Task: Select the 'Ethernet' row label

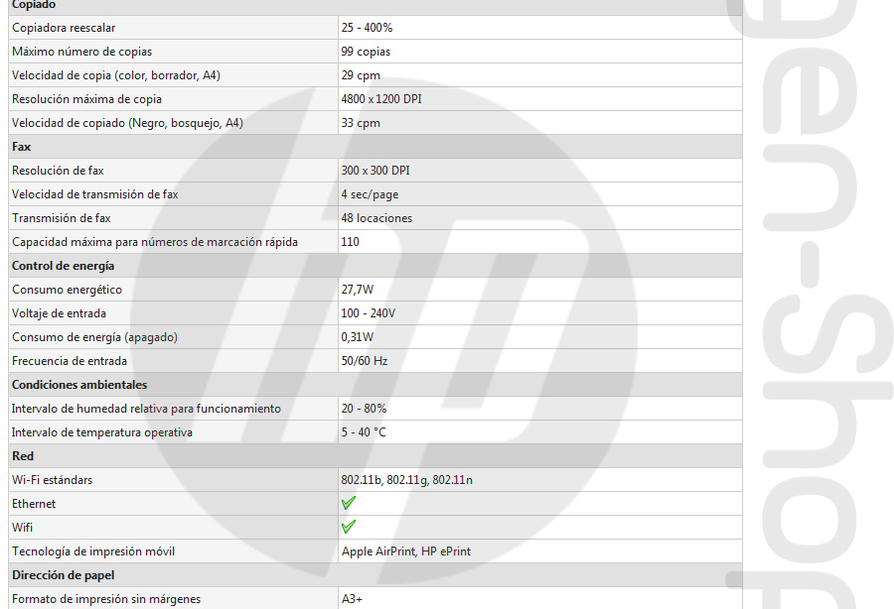Action: (34, 504)
